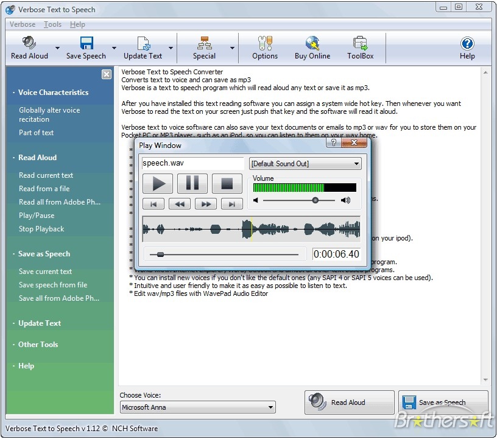497x439 pixels.
Task: Open the Choose Voice dropdown
Action: (x=198, y=407)
